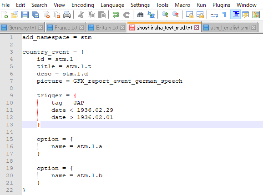The image size is (263, 195).
Task: Save the current file
Action: point(25,15)
